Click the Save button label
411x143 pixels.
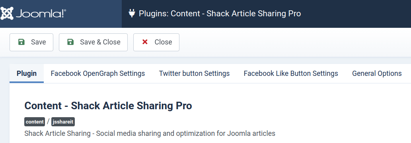coord(39,42)
